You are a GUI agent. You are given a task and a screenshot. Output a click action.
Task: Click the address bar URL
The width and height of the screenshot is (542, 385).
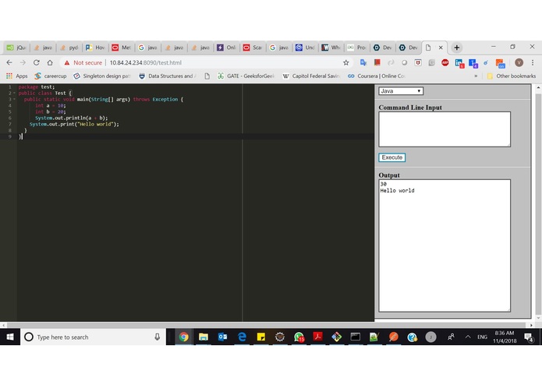tap(146, 62)
